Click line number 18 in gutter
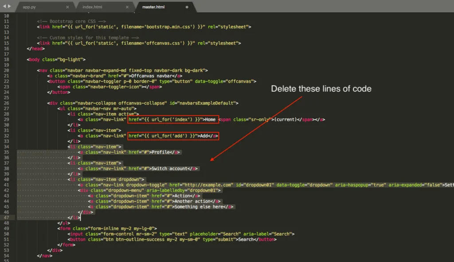Image resolution: width=454 pixels, height=262 pixels. pyautogui.click(x=6, y=60)
